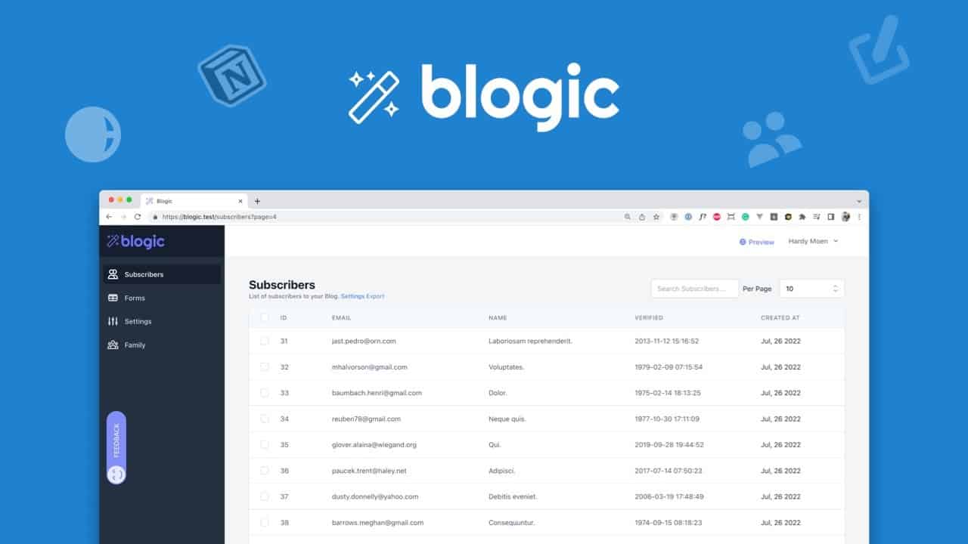Open the Forms section icon

[112, 298]
